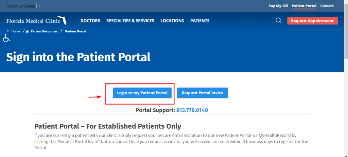
Task: Open the SPECIALTIES & SERVICES menu
Action: 130,21
